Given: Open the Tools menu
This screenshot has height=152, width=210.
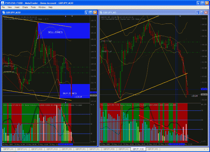Looking at the screenshot, I should 33,7.
